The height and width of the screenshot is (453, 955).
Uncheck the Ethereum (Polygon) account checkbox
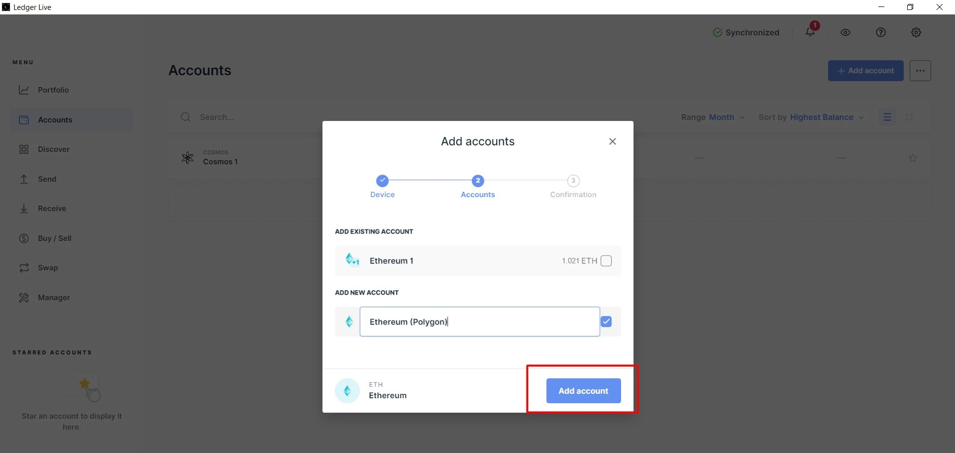tap(607, 322)
